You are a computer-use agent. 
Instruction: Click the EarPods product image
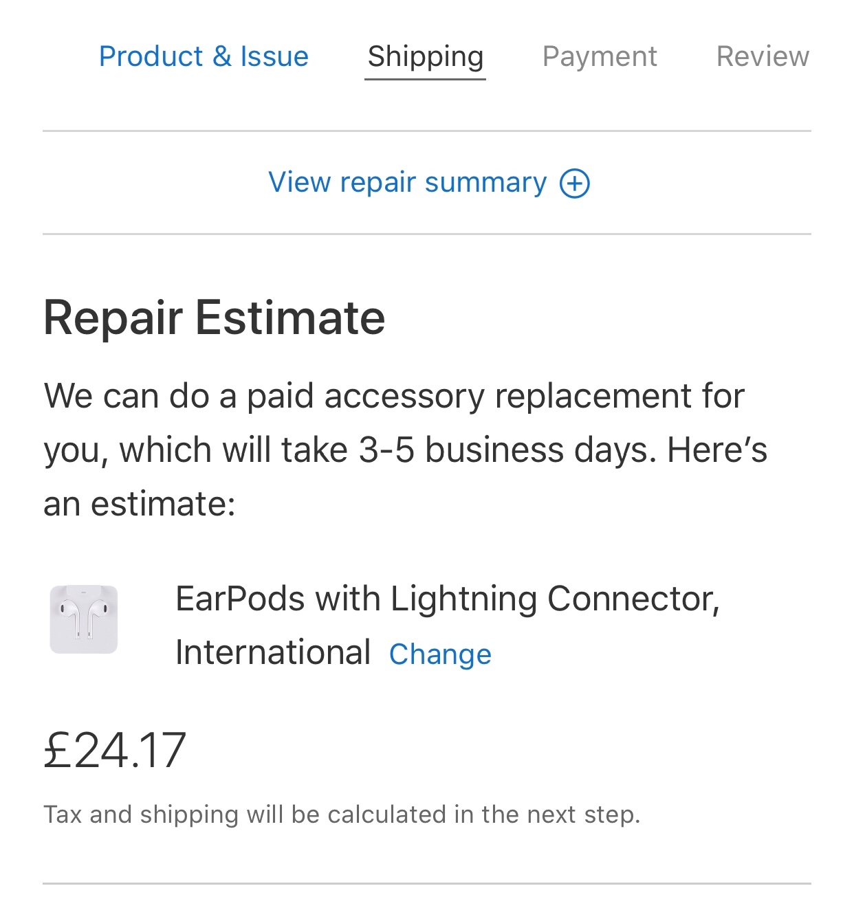84,619
